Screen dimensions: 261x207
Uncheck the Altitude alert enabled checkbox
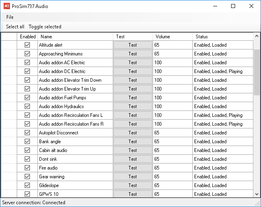(27, 45)
